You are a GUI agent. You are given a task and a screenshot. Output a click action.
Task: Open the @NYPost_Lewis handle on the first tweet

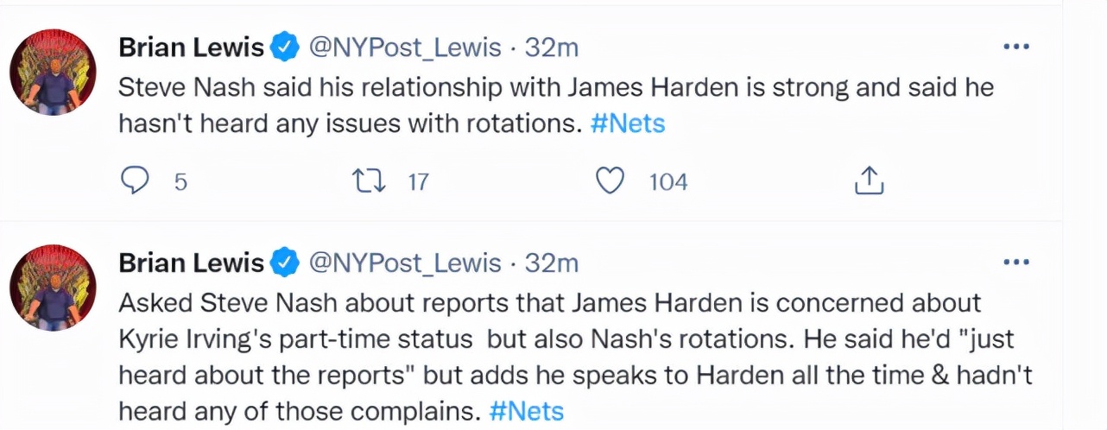tap(404, 48)
